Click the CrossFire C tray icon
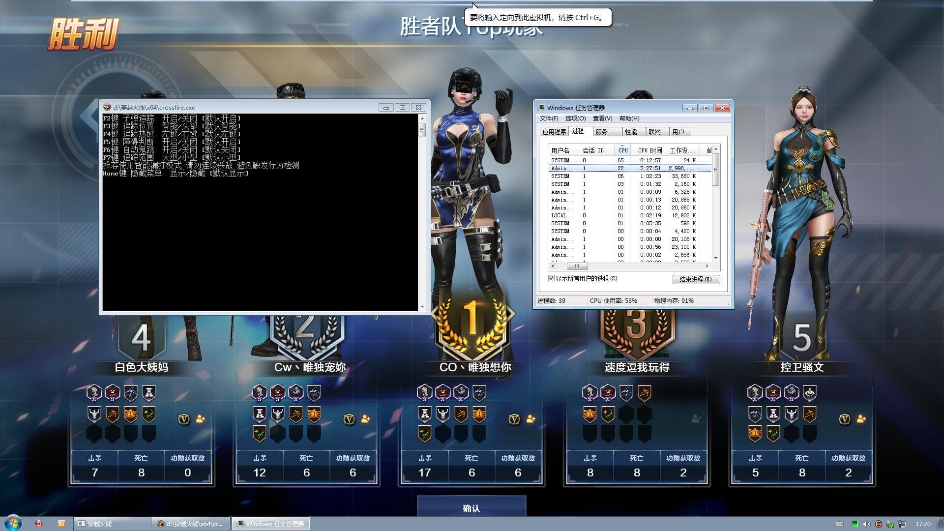The width and height of the screenshot is (944, 531). point(879,524)
